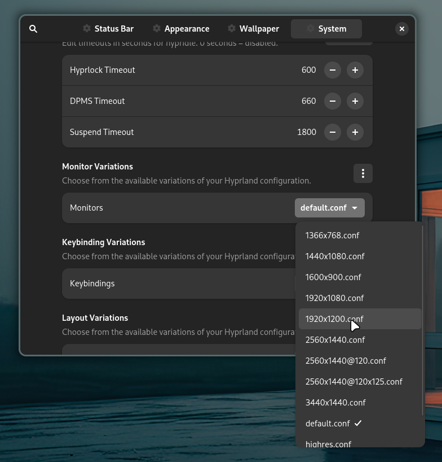Select 1366x768.conf from the list
The image size is (442, 462).
point(332,236)
